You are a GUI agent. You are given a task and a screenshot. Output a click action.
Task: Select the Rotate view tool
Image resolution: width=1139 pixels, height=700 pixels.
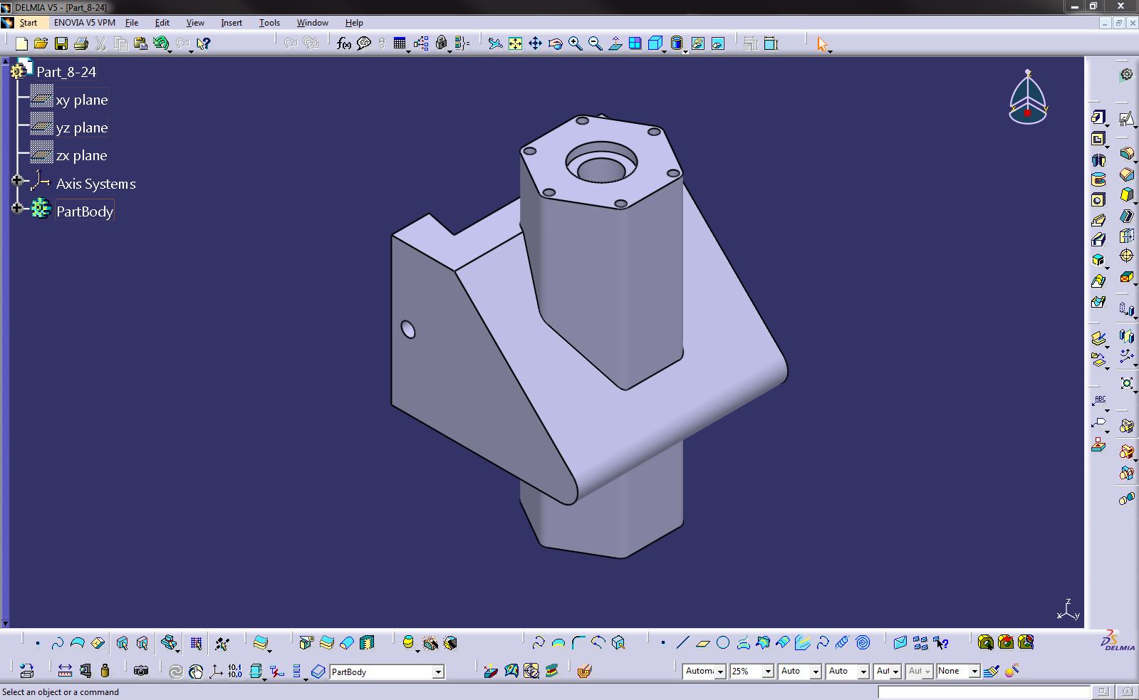coord(555,44)
